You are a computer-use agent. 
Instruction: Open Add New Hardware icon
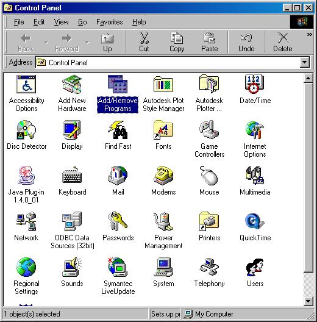point(72,84)
